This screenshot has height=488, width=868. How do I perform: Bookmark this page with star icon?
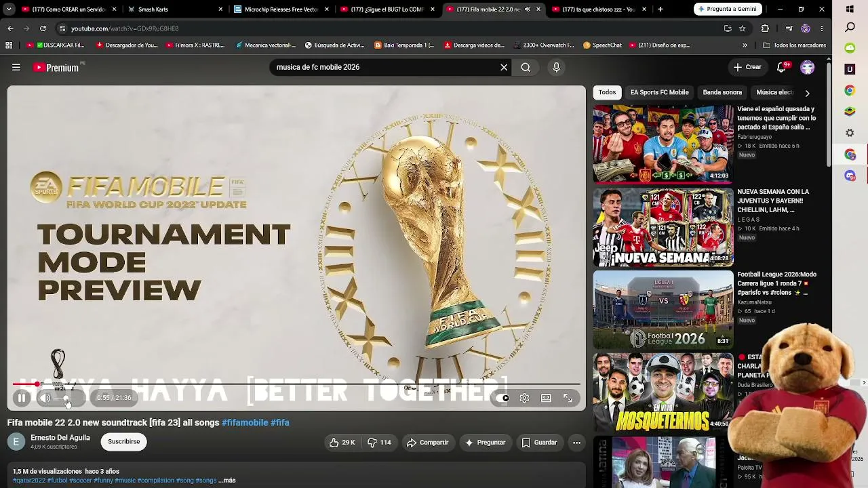point(743,28)
